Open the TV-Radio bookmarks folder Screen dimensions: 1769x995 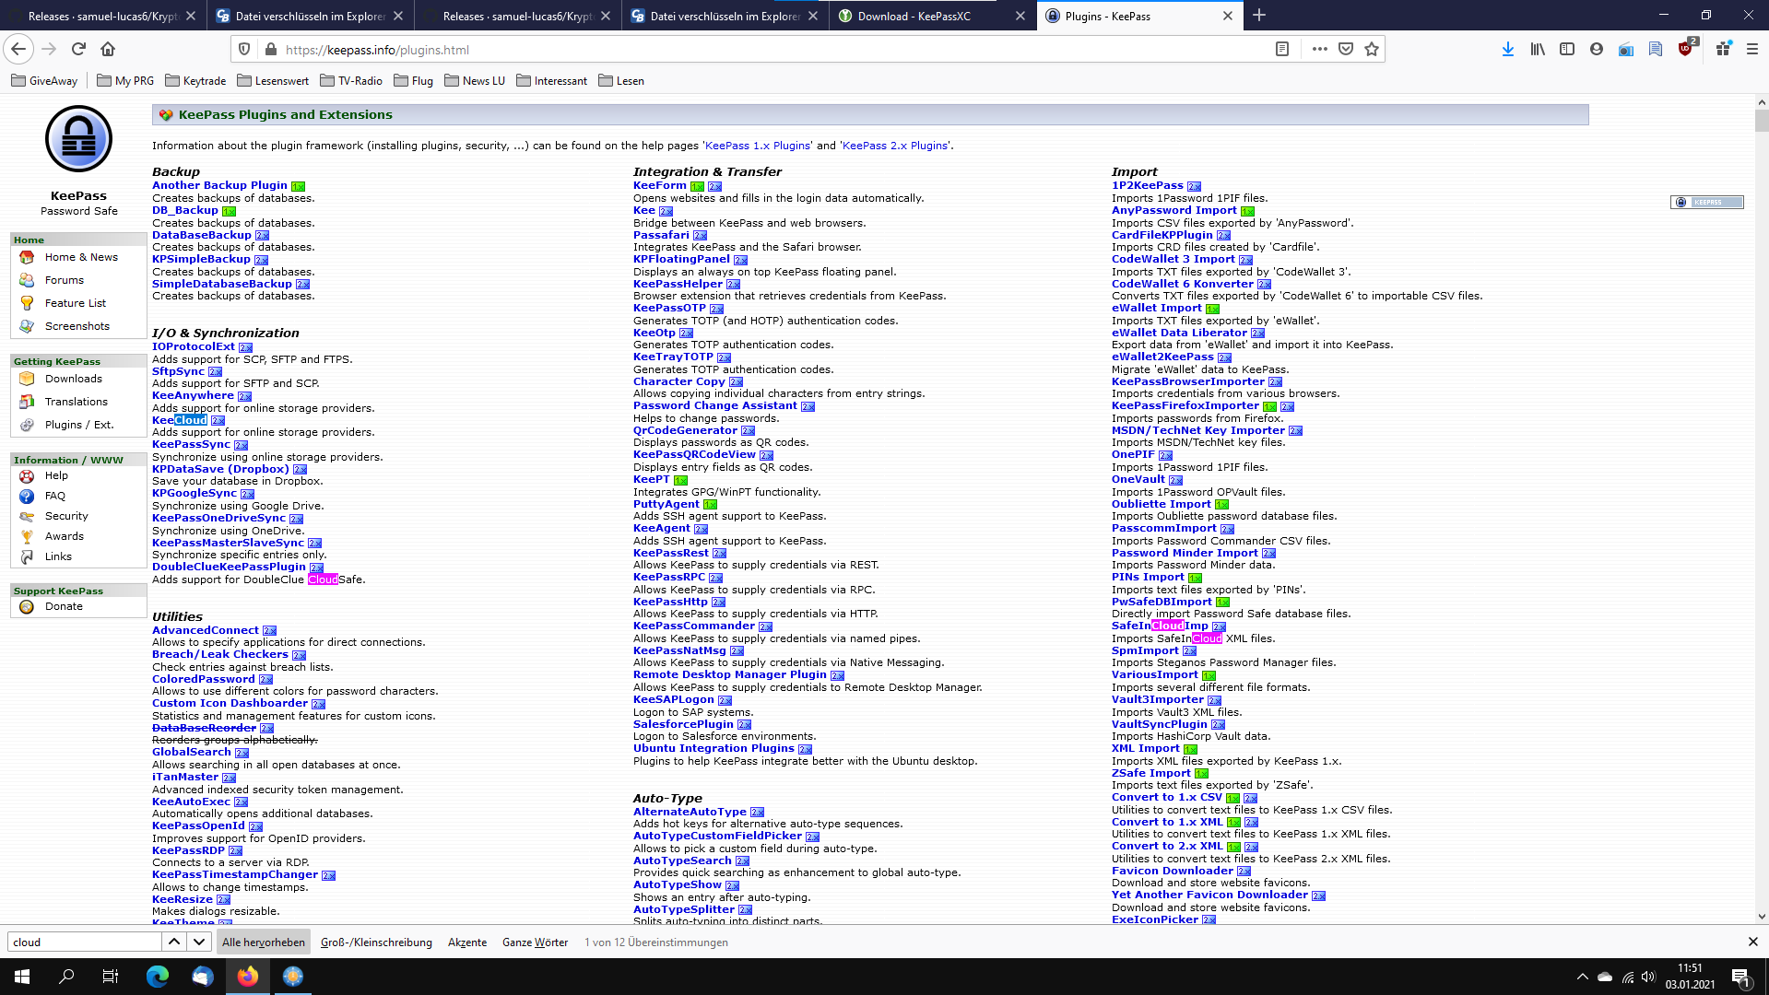click(351, 81)
